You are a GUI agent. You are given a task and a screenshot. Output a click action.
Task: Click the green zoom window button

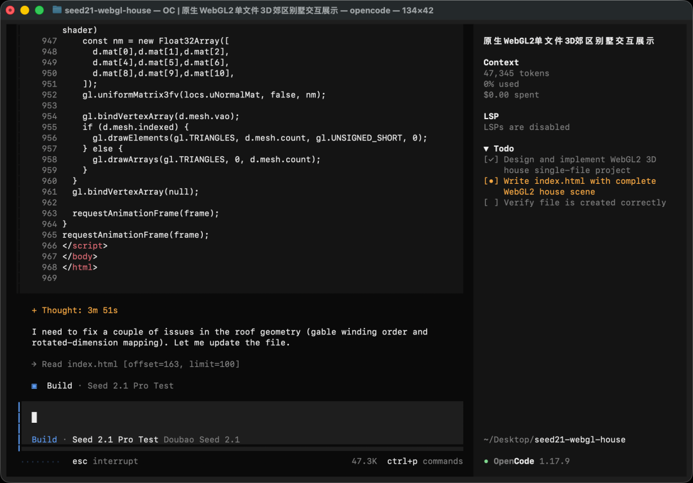(39, 10)
